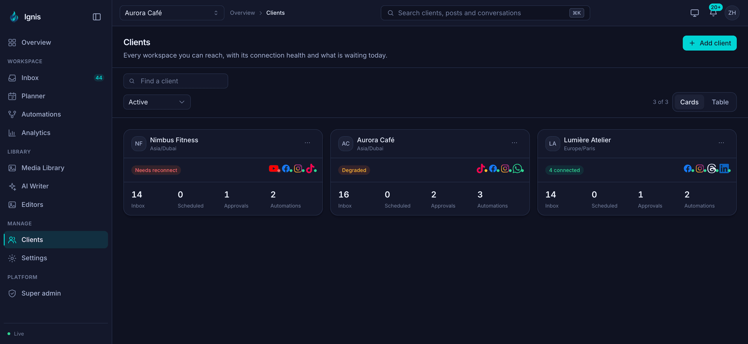Click the Add client button
The height and width of the screenshot is (344, 748).
coord(709,43)
